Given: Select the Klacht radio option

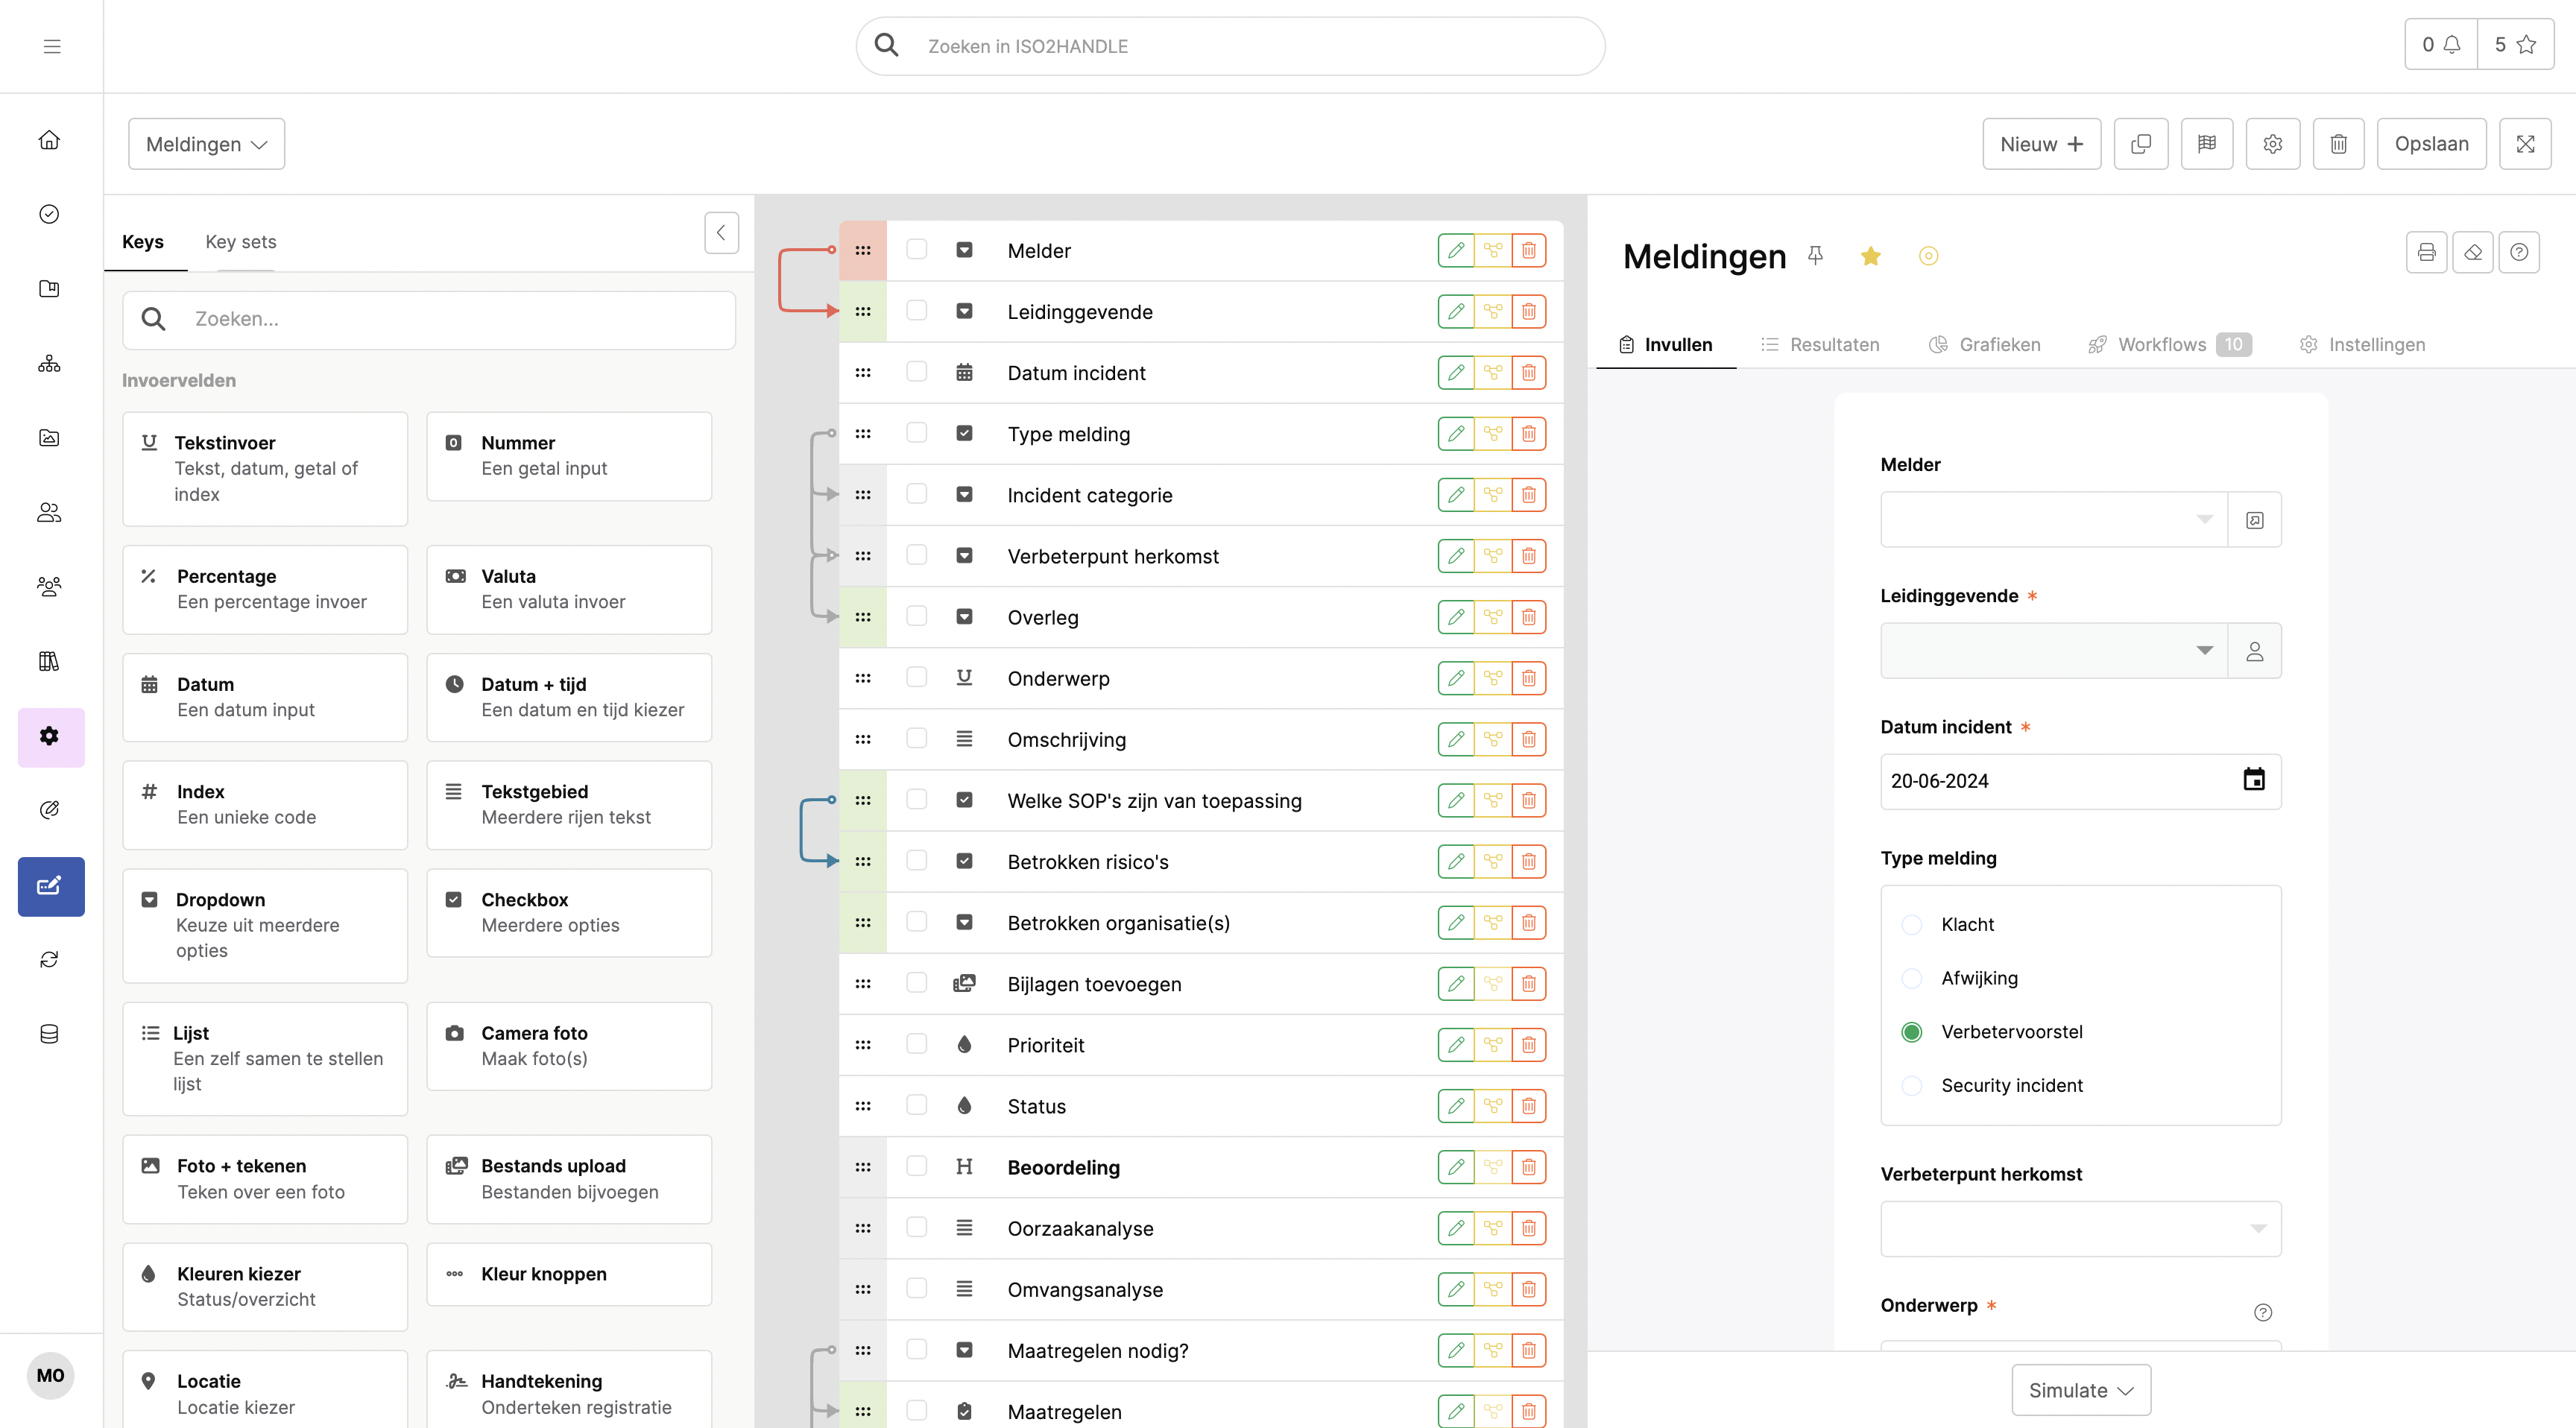Looking at the screenshot, I should tap(1911, 925).
